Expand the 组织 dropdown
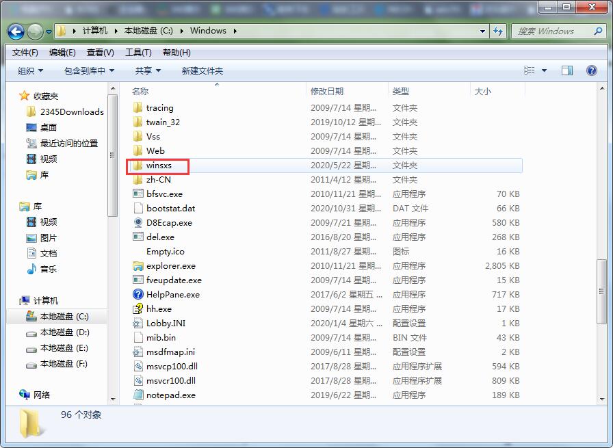Screen dimensions: 613x448 pyautogui.click(x=30, y=70)
